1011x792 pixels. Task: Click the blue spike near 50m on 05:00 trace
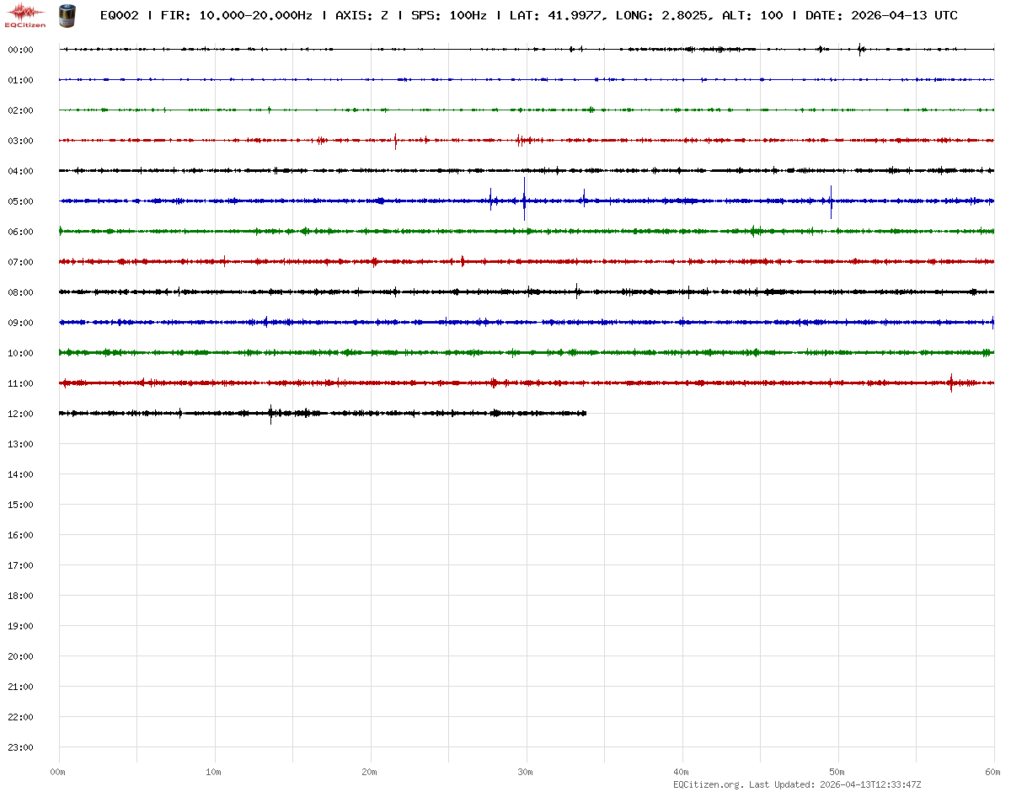pyautogui.click(x=831, y=201)
